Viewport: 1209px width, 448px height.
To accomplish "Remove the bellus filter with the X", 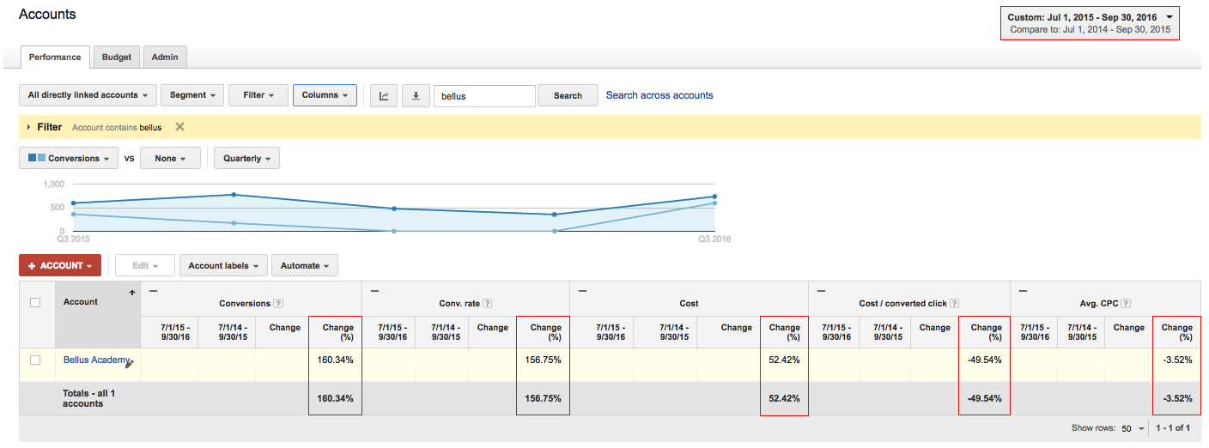I will [179, 127].
